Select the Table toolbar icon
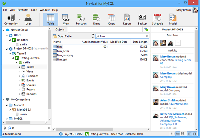200x138 pixels. (51, 19)
